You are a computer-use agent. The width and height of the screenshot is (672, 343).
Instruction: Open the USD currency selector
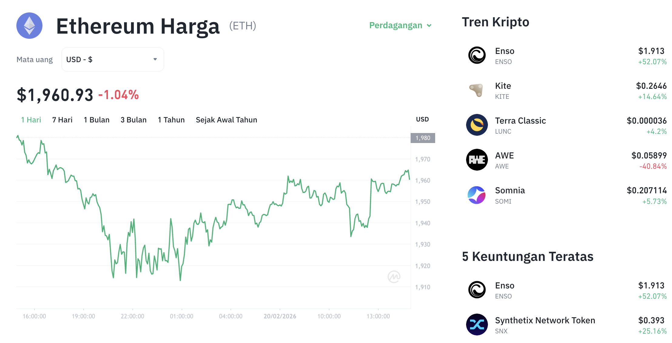pos(113,59)
